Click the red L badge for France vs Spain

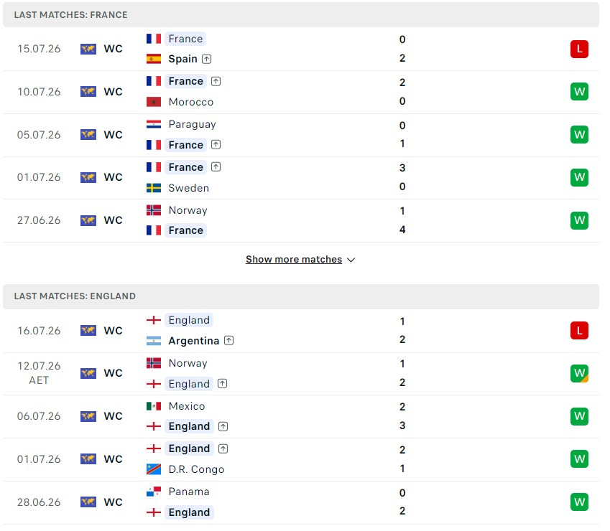579,49
